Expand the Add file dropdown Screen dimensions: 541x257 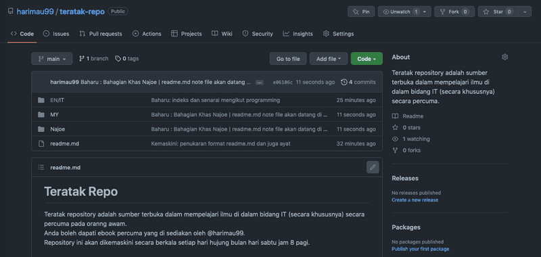click(329, 59)
